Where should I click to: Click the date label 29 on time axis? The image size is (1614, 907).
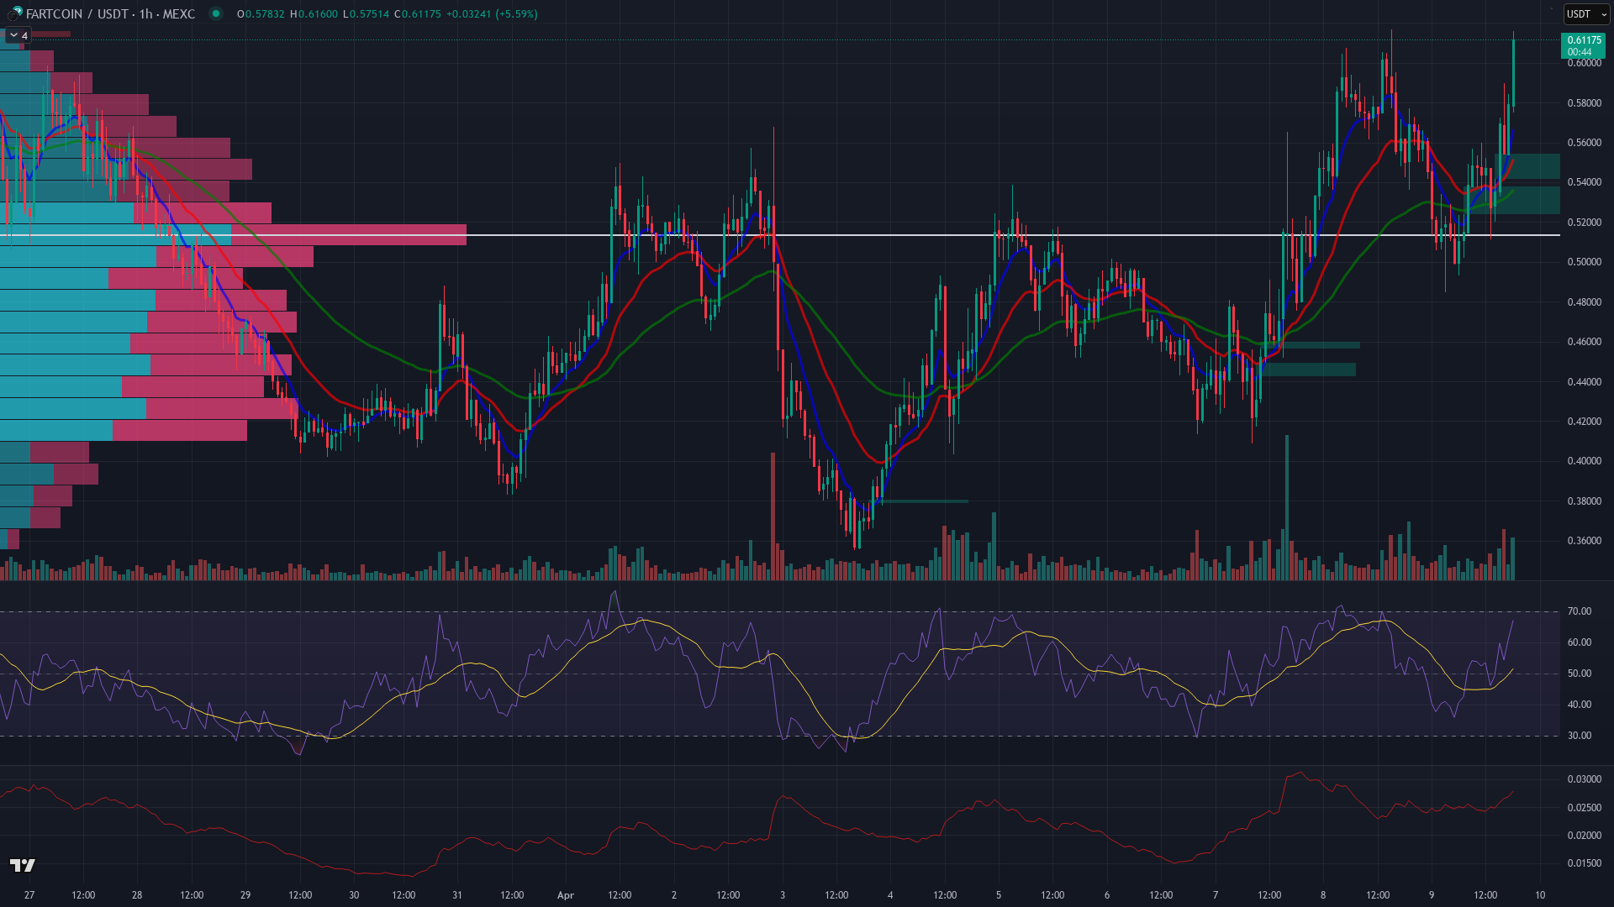pyautogui.click(x=245, y=895)
